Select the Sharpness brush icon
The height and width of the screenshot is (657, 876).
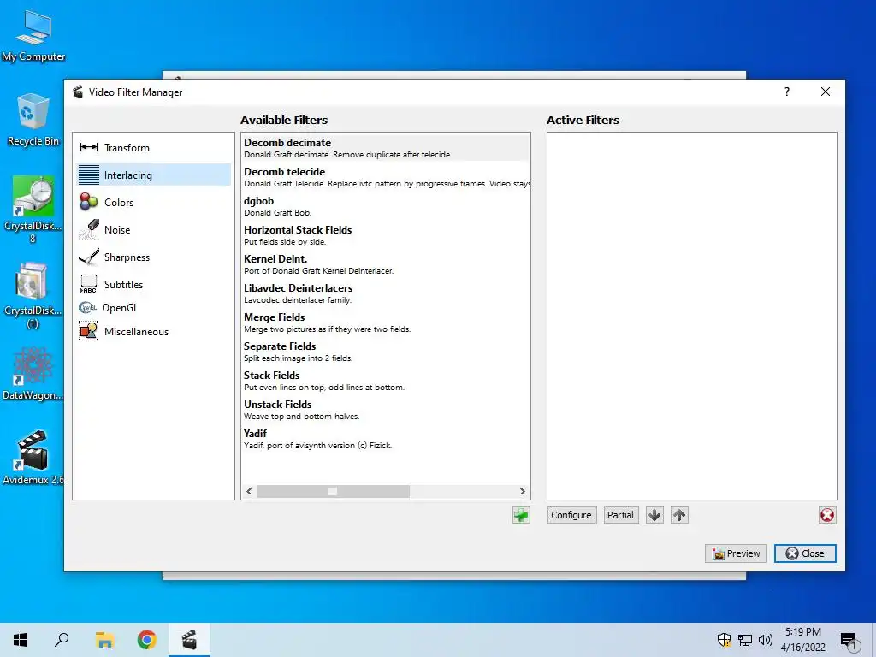(x=88, y=257)
